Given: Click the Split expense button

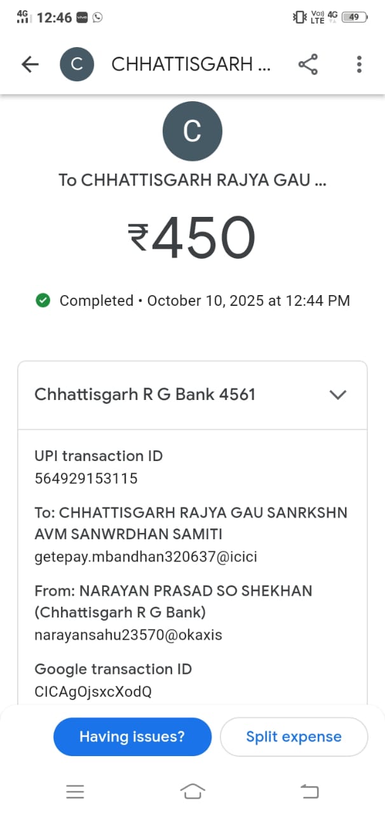Looking at the screenshot, I should [x=294, y=736].
